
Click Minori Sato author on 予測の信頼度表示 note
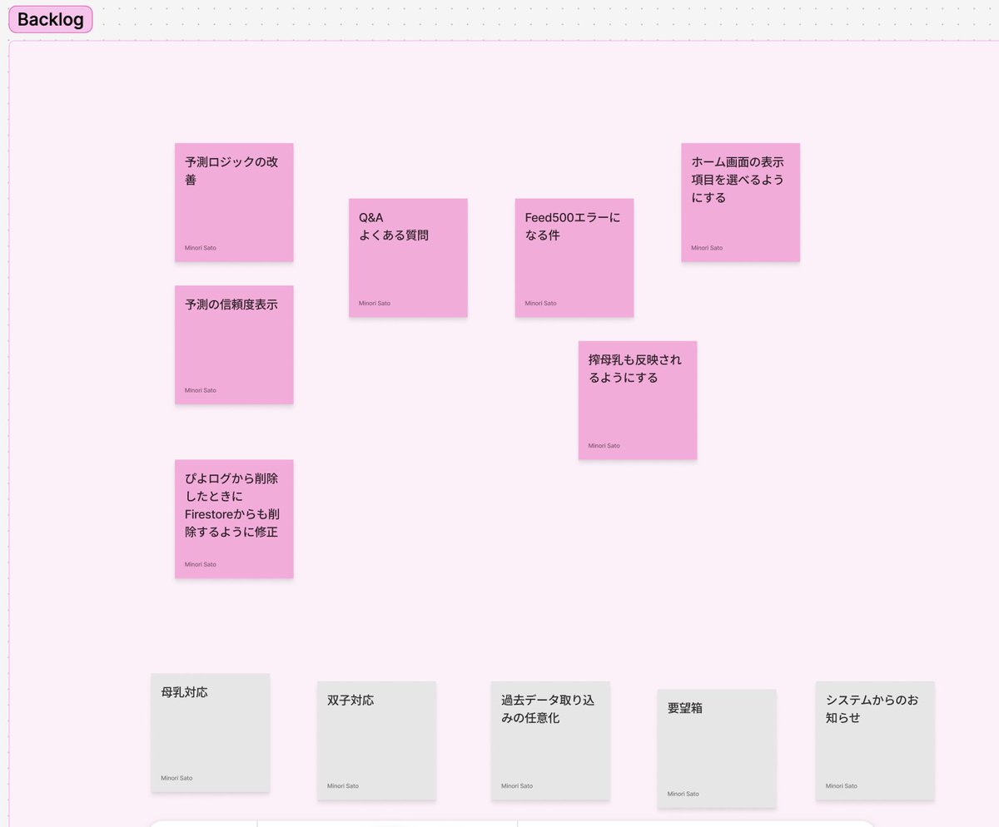[x=201, y=390]
